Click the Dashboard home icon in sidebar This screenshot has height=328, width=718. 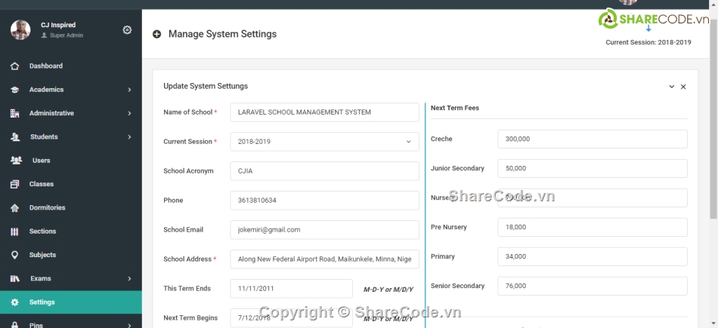click(x=15, y=66)
